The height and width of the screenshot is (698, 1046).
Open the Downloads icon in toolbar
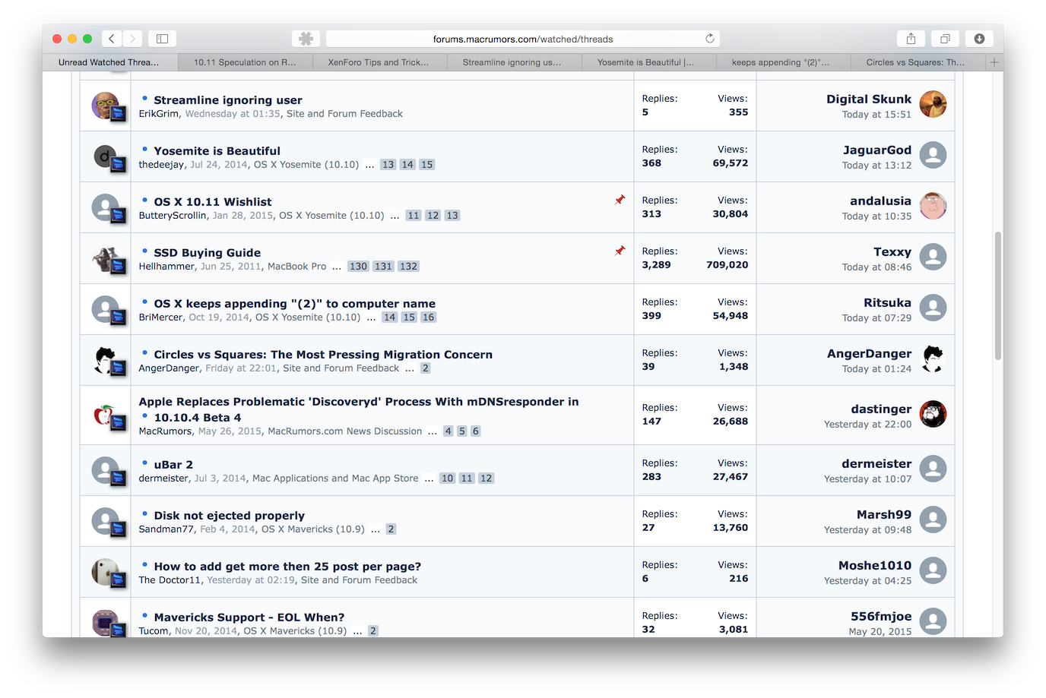tap(979, 39)
